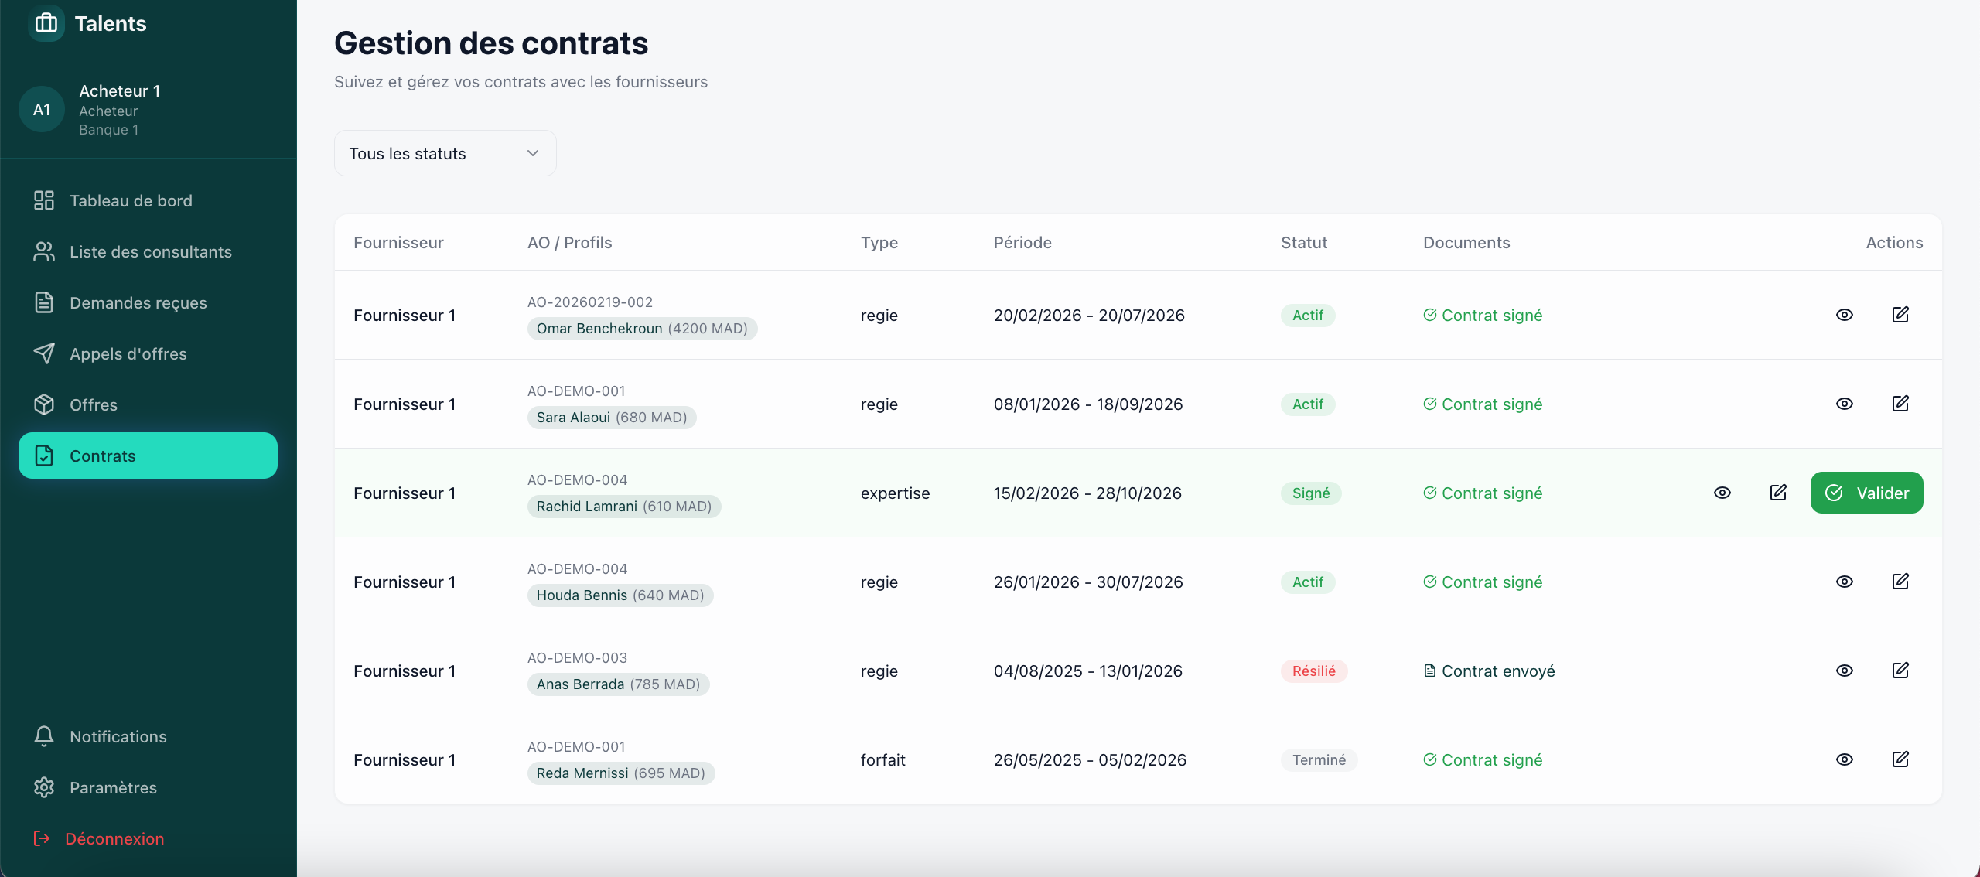Edit the Anas Berrada contract row

[x=1900, y=671]
